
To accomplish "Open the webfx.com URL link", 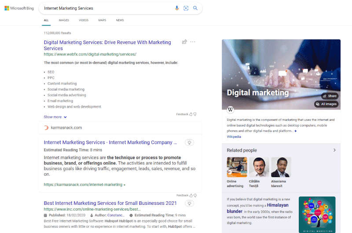I will click(90, 54).
